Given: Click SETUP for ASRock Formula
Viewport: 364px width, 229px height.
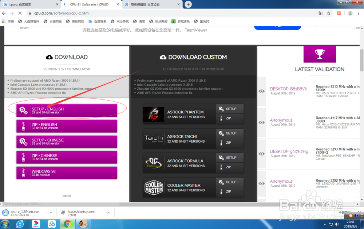Looking at the screenshot, I should tap(230, 158).
